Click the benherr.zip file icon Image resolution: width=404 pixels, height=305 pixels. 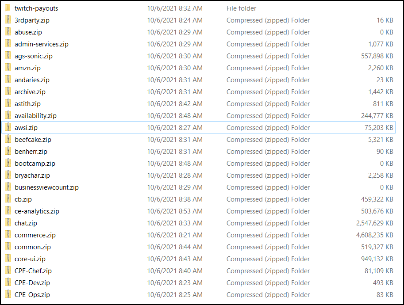(x=8, y=151)
